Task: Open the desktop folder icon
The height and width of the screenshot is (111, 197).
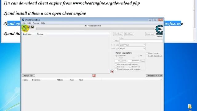Action: click(190, 106)
